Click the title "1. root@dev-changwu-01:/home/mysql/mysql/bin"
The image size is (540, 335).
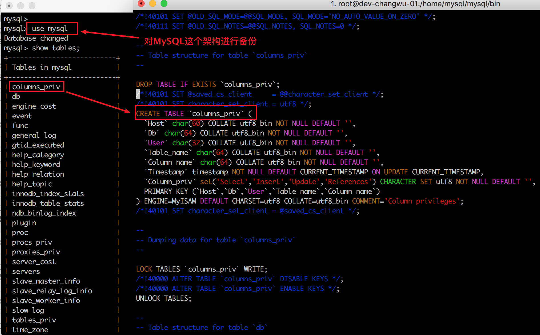415,4
